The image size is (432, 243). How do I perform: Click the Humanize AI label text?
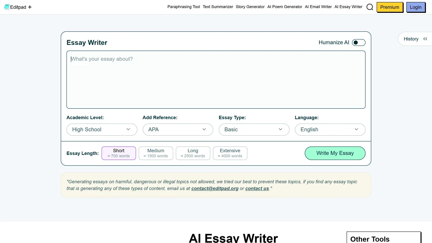(x=334, y=43)
